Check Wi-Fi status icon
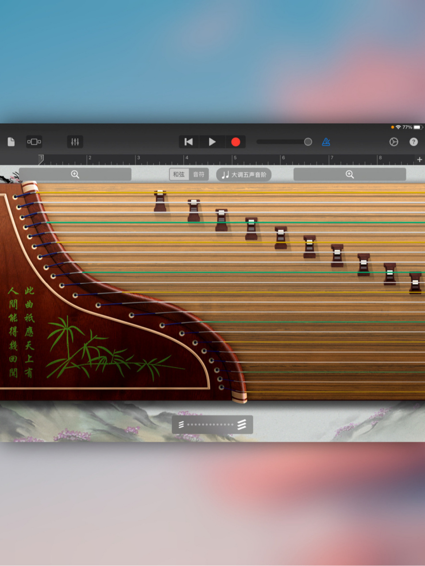Screen dimensions: 425x566 point(398,127)
